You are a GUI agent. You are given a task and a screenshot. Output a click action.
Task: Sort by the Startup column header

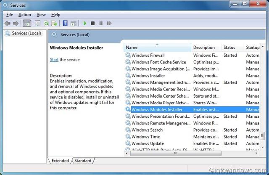[x=252, y=48]
